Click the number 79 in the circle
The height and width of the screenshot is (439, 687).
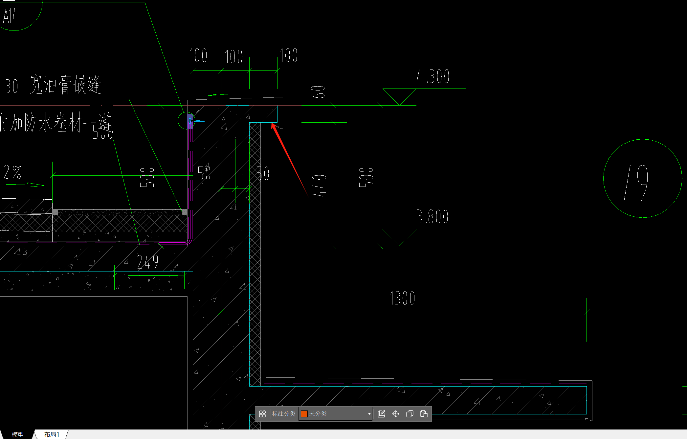pyautogui.click(x=635, y=182)
